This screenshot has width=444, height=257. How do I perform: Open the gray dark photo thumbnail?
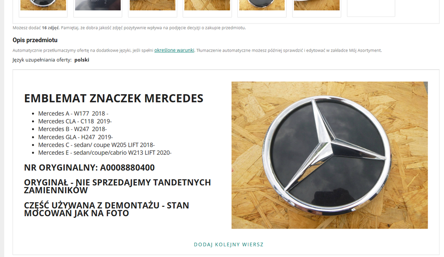tap(98, 5)
